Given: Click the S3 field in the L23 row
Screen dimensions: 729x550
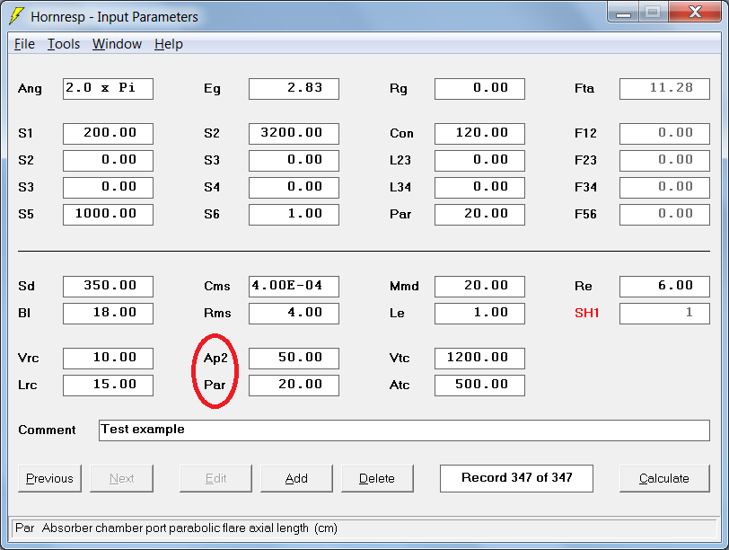Looking at the screenshot, I should coord(294,161).
